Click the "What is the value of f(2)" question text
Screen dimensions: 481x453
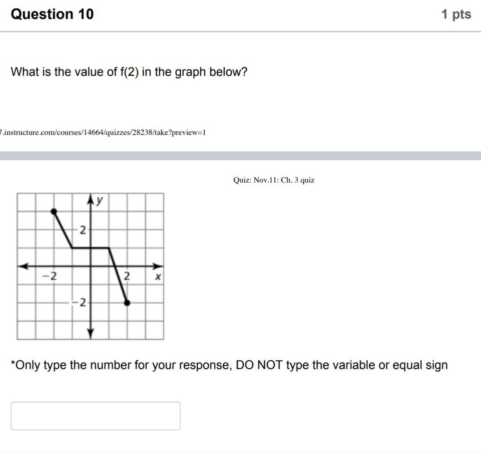[129, 72]
